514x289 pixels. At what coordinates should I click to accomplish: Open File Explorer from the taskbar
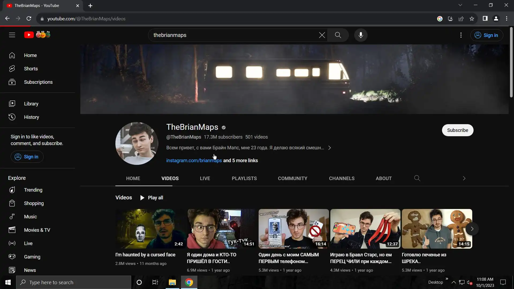(172, 283)
